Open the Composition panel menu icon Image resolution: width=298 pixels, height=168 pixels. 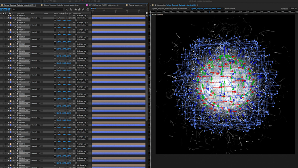tap(197, 5)
